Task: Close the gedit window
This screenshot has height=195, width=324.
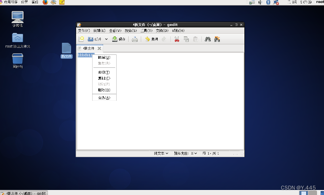Action: coord(241,24)
